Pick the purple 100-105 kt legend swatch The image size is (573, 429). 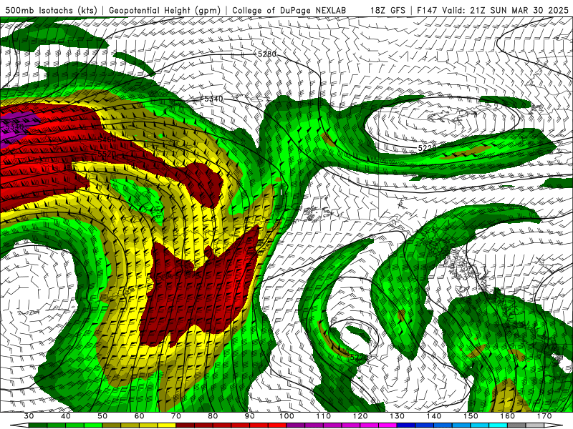tap(296, 425)
